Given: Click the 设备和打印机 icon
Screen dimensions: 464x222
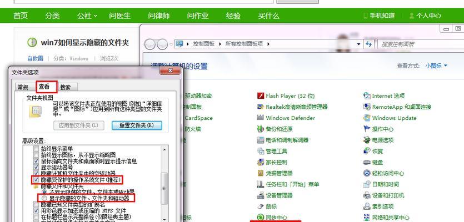Looking at the screenshot, I should coord(367,195).
